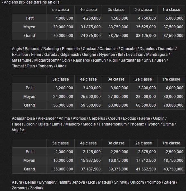
Task: Select the Gilgamesh server name
Action: 70,55
